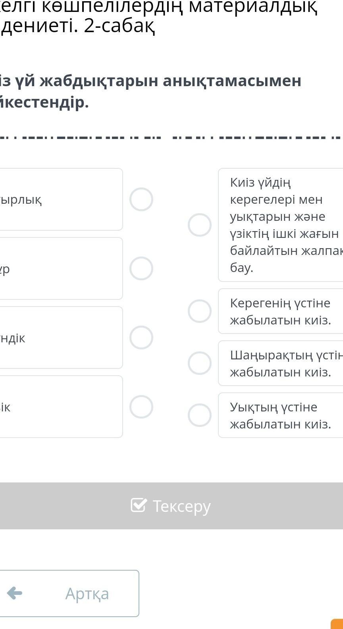Select radio for 'Керегенің үстіне жабылатын киіз'
The height and width of the screenshot is (629, 343).
[x=200, y=311]
